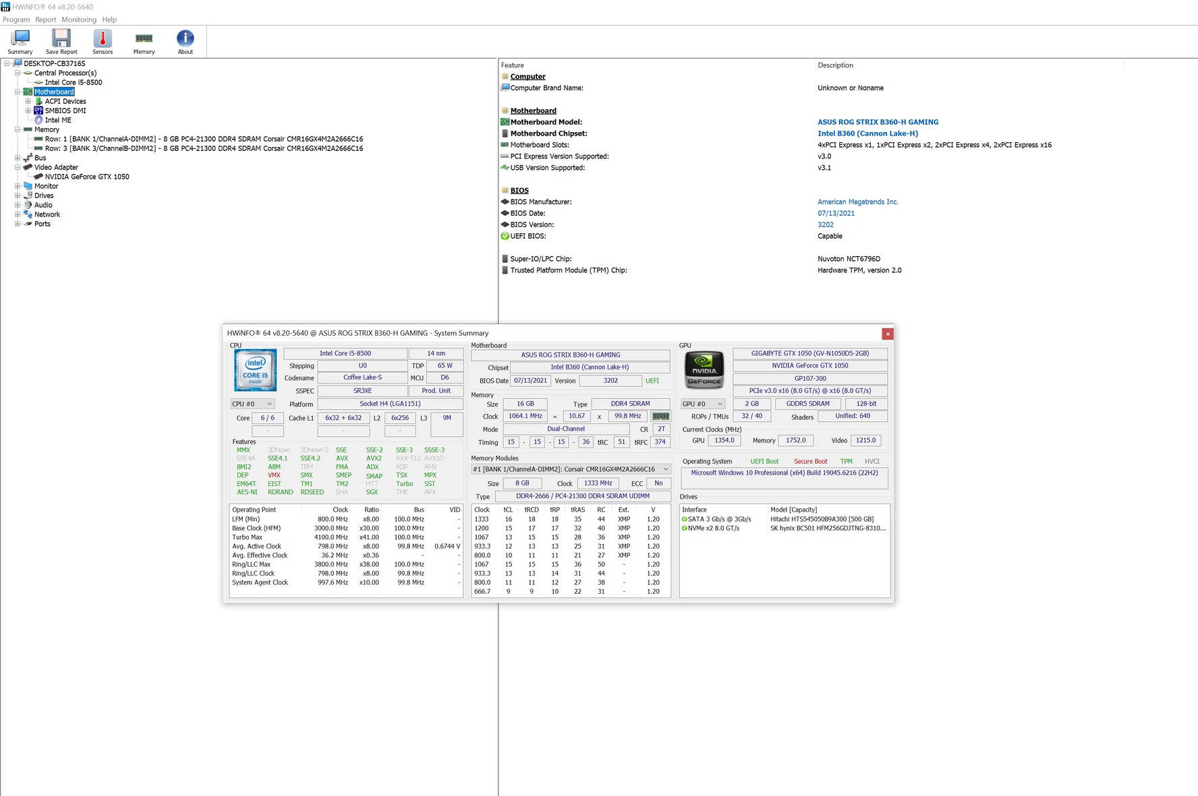The width and height of the screenshot is (1198, 796).
Task: Click the NVMe x2 drive status icon
Action: 685,528
